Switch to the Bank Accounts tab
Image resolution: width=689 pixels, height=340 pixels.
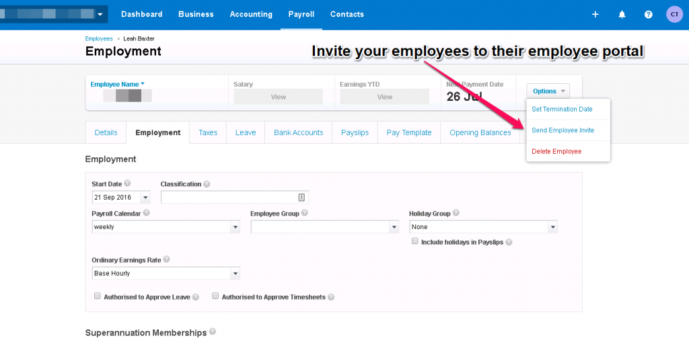tap(298, 132)
